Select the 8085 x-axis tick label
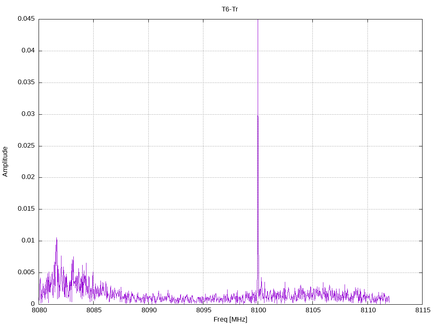This screenshot has height=325, width=434. point(93,311)
